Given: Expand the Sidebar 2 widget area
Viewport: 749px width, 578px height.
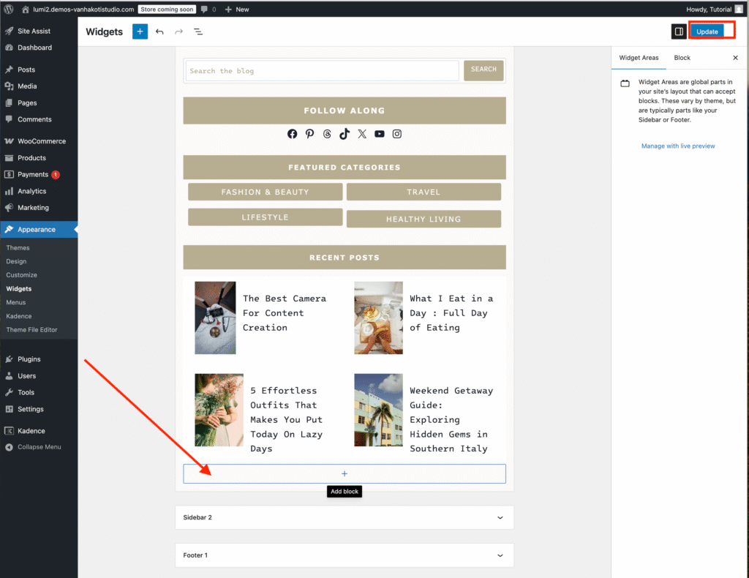Looking at the screenshot, I should [x=500, y=517].
